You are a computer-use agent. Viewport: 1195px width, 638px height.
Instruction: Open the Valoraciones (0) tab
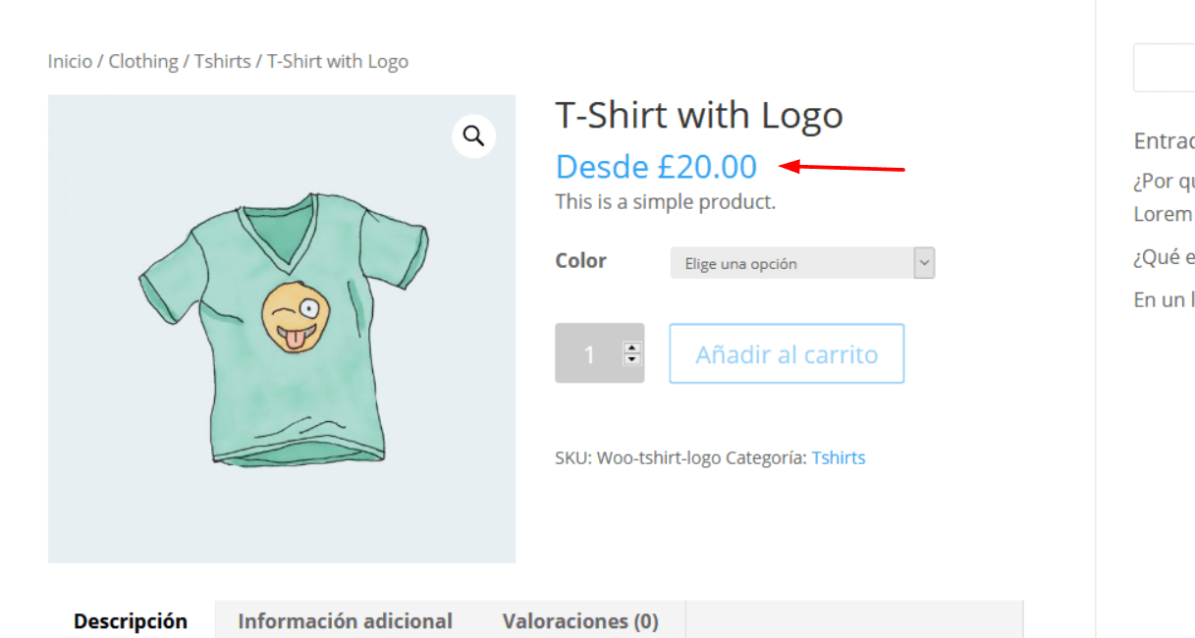[580, 620]
